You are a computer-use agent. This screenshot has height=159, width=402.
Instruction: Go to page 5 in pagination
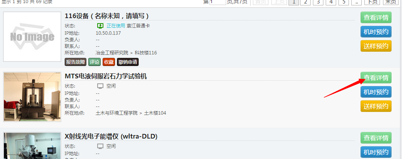[344, 2]
